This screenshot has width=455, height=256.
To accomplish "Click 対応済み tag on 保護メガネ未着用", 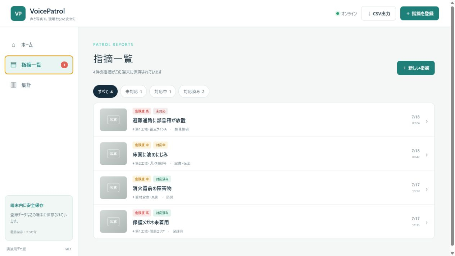I will (162, 213).
